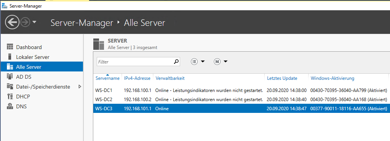Viewport: 390px width, 141px height.
Task: Click update time 20.09.2020 14:38:47
Action: [x=286, y=109]
